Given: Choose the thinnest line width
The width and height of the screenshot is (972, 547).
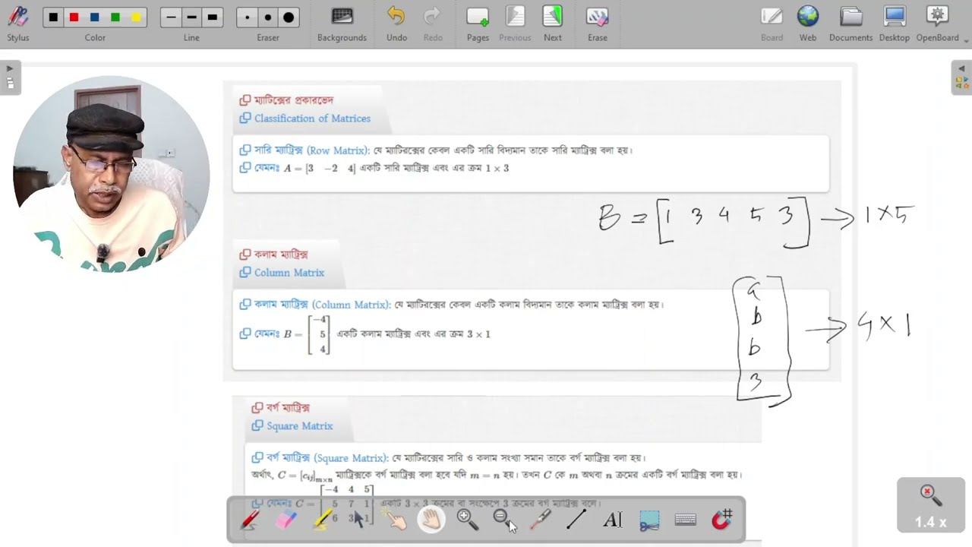Looking at the screenshot, I should pyautogui.click(x=171, y=17).
